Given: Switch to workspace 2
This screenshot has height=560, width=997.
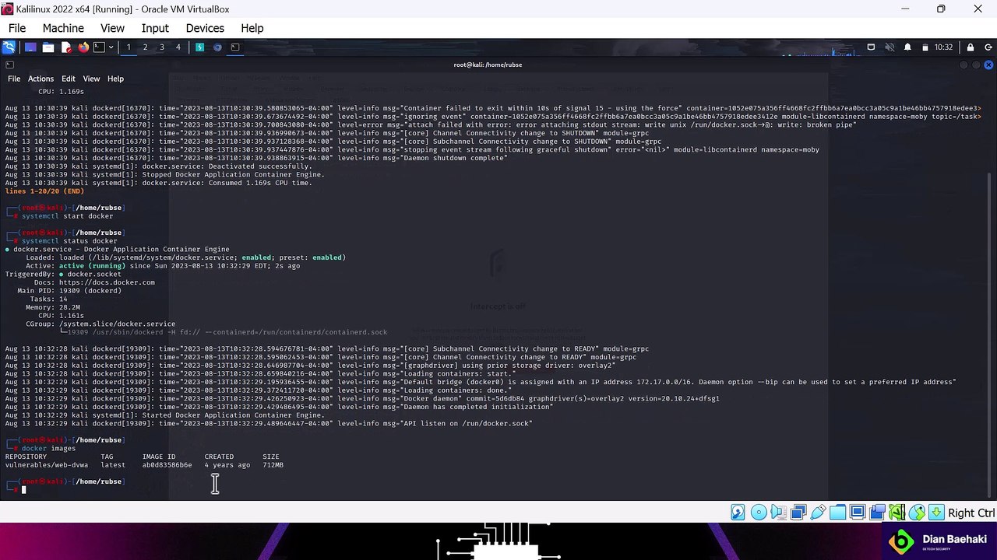Looking at the screenshot, I should point(145,47).
